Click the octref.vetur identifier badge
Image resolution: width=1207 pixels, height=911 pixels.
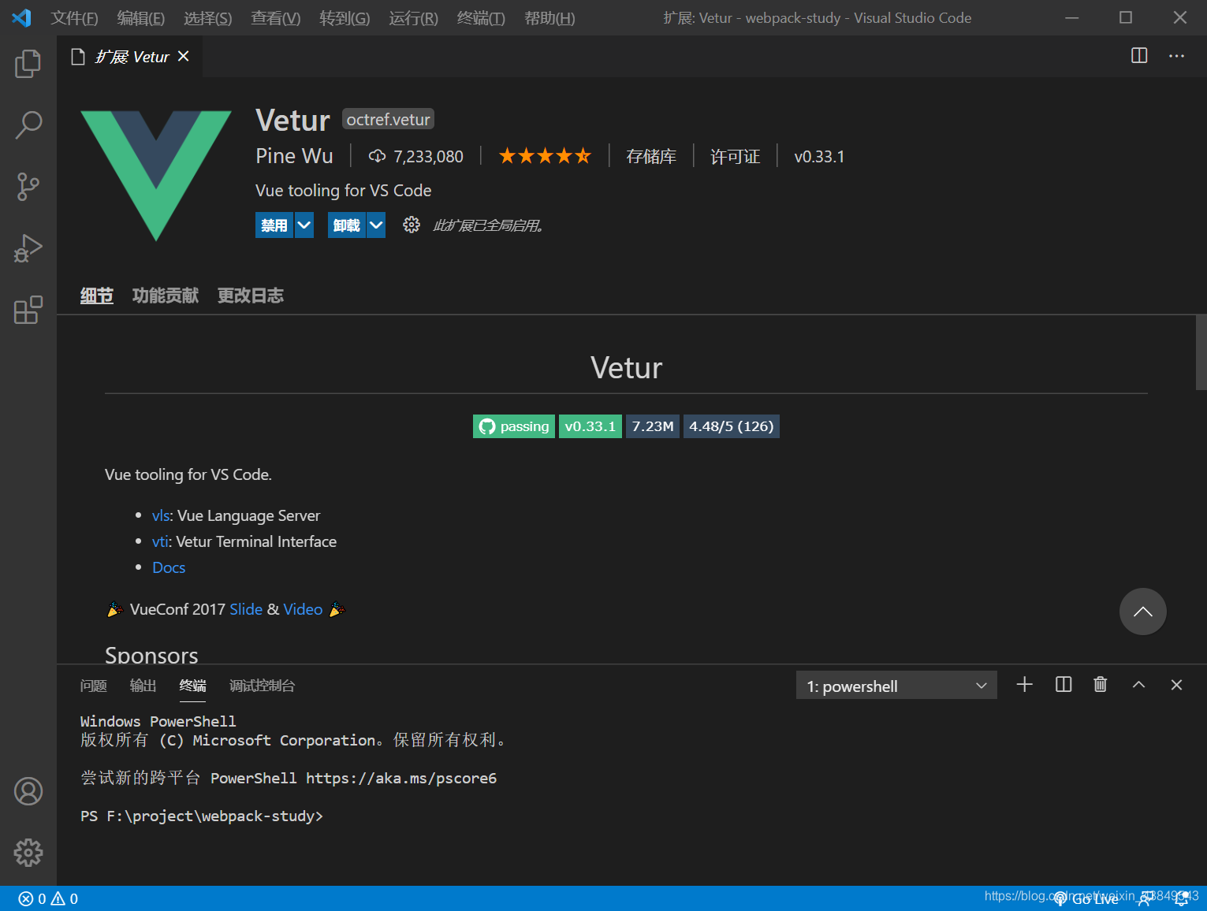pos(389,119)
